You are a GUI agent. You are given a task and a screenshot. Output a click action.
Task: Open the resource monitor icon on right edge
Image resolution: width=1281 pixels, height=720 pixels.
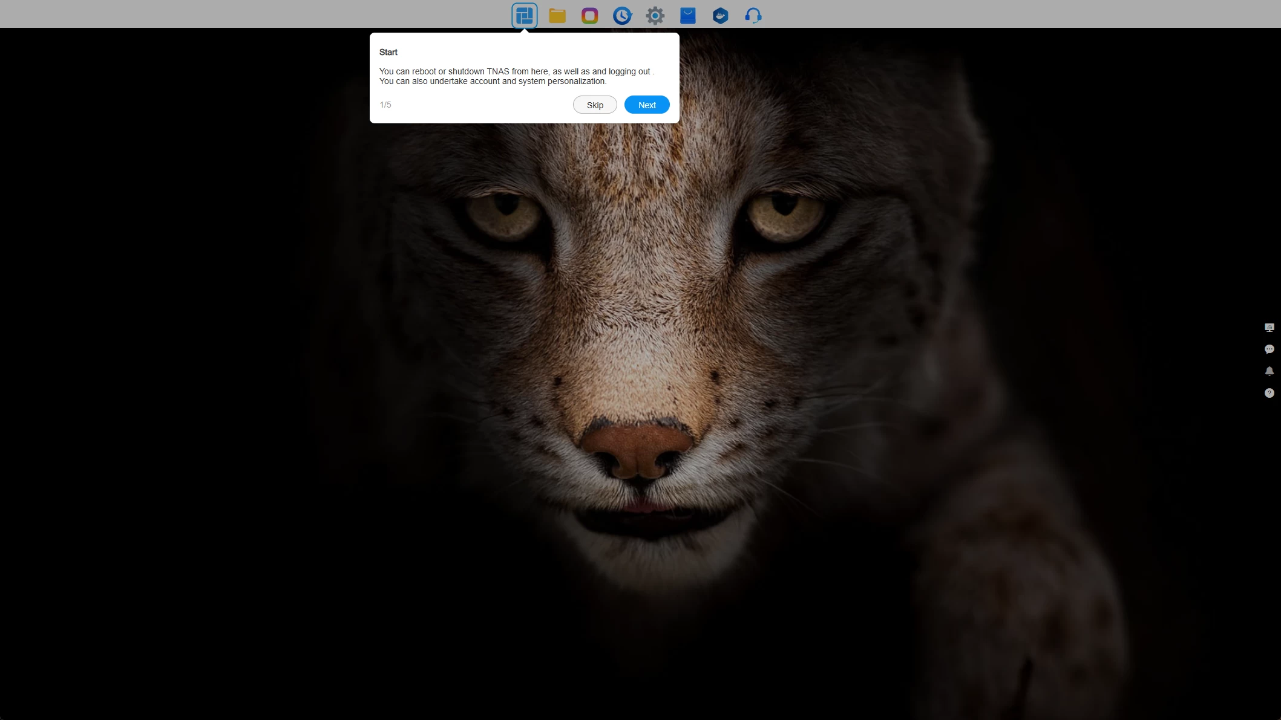[x=1270, y=328]
